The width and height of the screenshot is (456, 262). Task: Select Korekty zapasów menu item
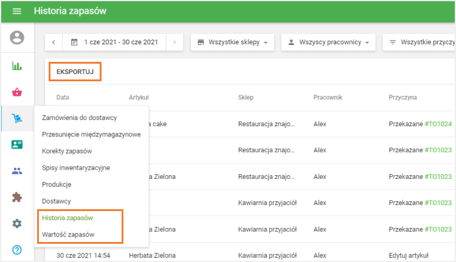pyautogui.click(x=67, y=151)
